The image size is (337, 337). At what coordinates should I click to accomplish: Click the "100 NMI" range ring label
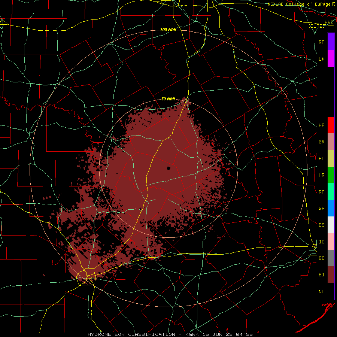(168, 30)
